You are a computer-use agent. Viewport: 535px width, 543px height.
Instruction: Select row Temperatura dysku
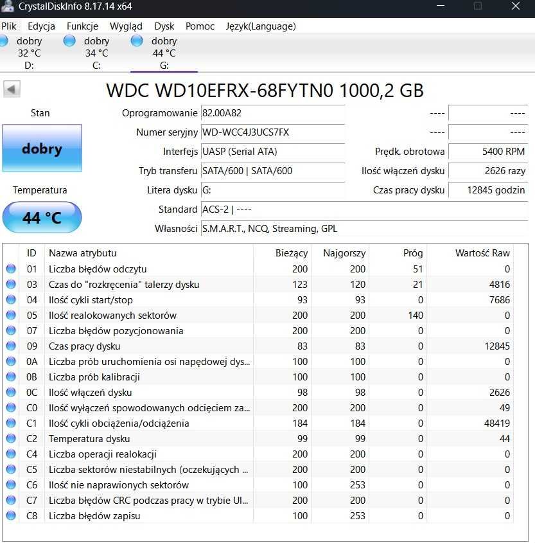click(258, 438)
